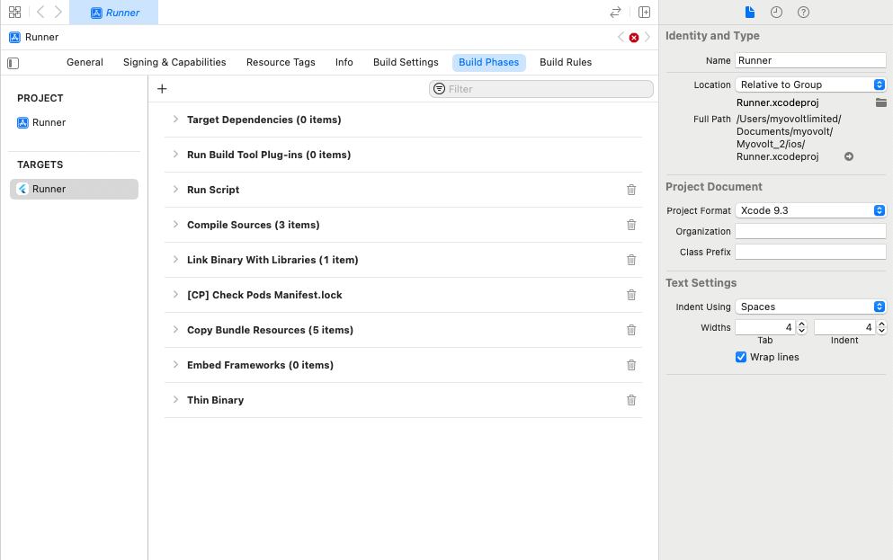Delete the Run Script phase with trash icon
893x560 pixels.
(x=631, y=190)
